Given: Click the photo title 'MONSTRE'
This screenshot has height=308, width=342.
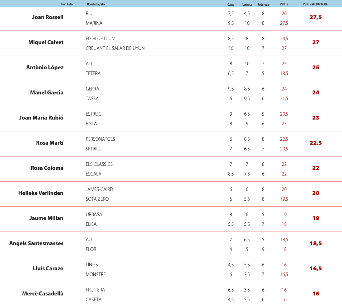Looking at the screenshot, I should tap(95, 274).
